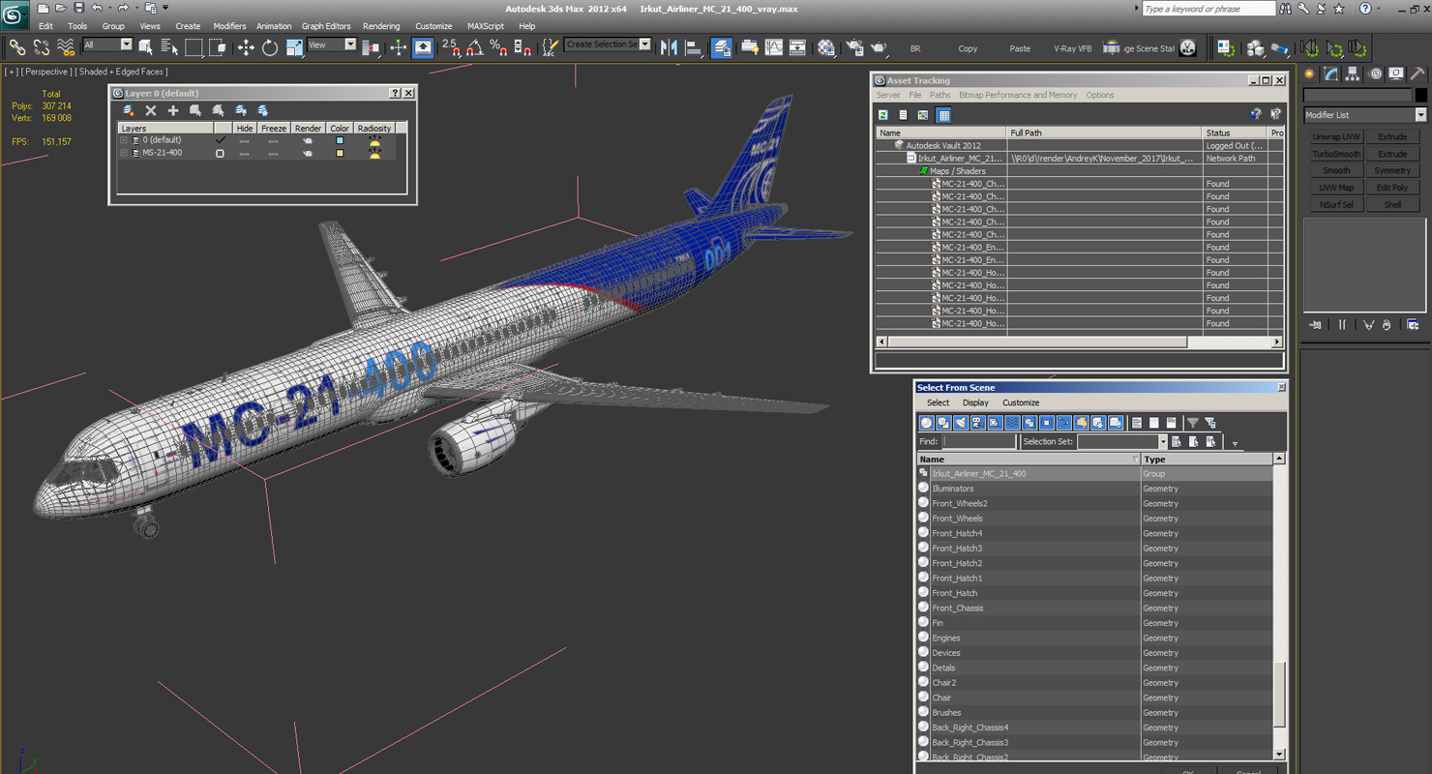Open the Hierarchy command panel tab
Screen dimensions: 1432x774
point(1353,74)
